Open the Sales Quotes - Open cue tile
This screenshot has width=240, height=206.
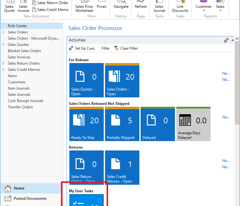pos(87,80)
